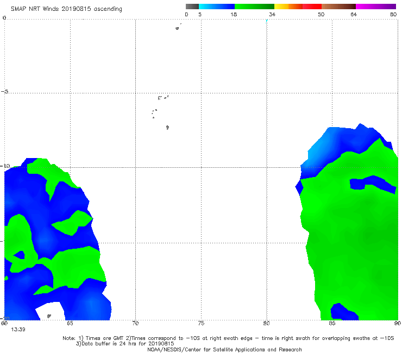Click the longitude axis label "75"
402x353 pixels.
(201, 323)
